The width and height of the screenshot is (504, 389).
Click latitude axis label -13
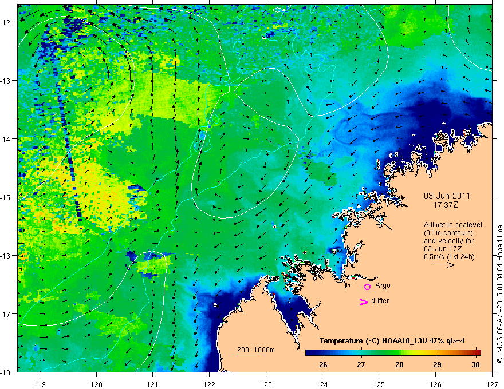pos(6,81)
